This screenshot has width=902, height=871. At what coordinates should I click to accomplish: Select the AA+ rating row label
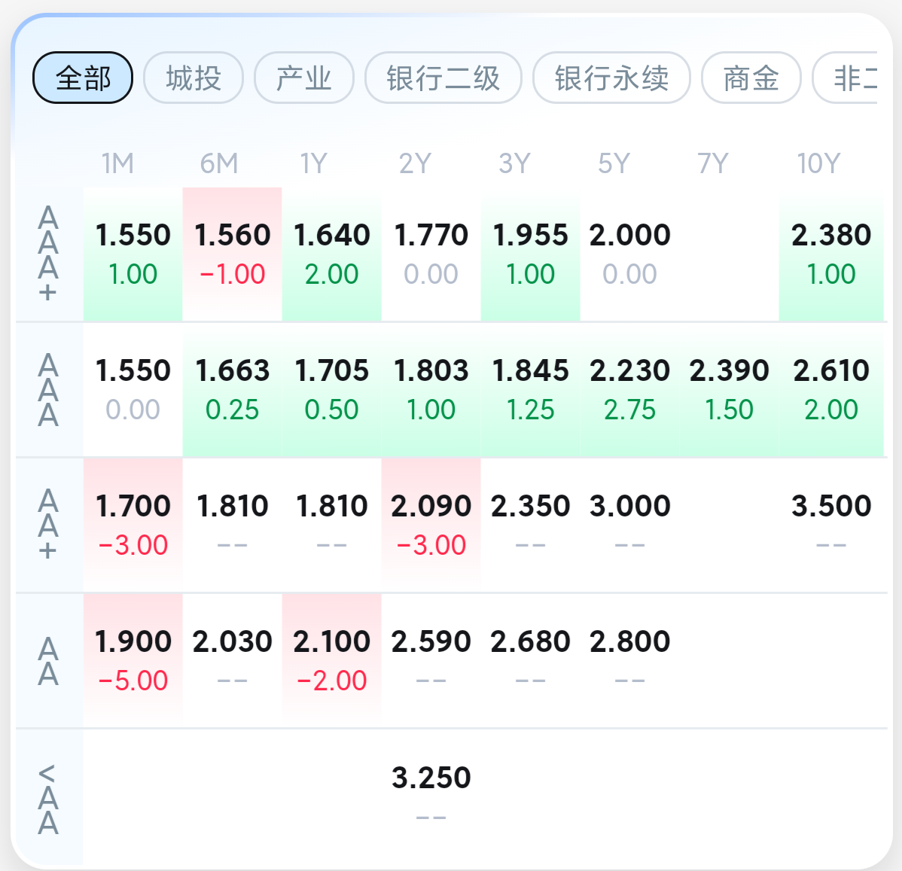tap(48, 525)
